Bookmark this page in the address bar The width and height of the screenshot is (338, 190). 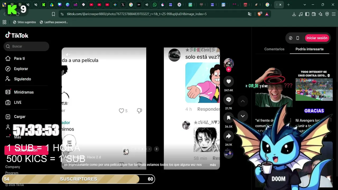pos(53,14)
